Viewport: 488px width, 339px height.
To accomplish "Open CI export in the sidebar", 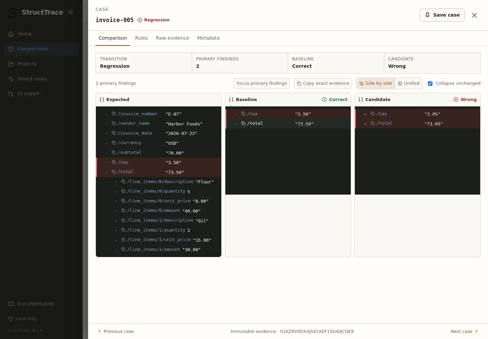I will 41,94.
